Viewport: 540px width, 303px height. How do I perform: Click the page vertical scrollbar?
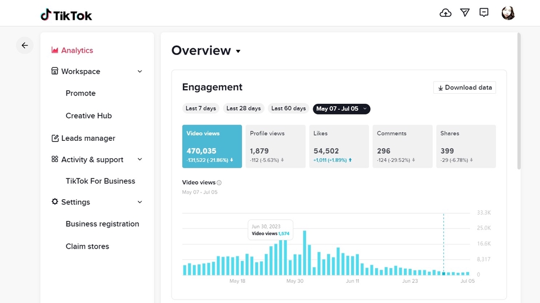click(x=519, y=101)
